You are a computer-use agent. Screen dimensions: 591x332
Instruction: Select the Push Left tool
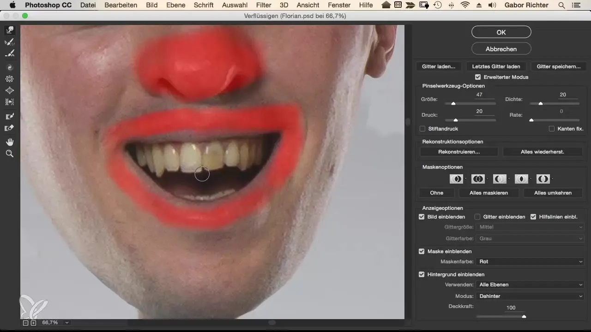9,102
